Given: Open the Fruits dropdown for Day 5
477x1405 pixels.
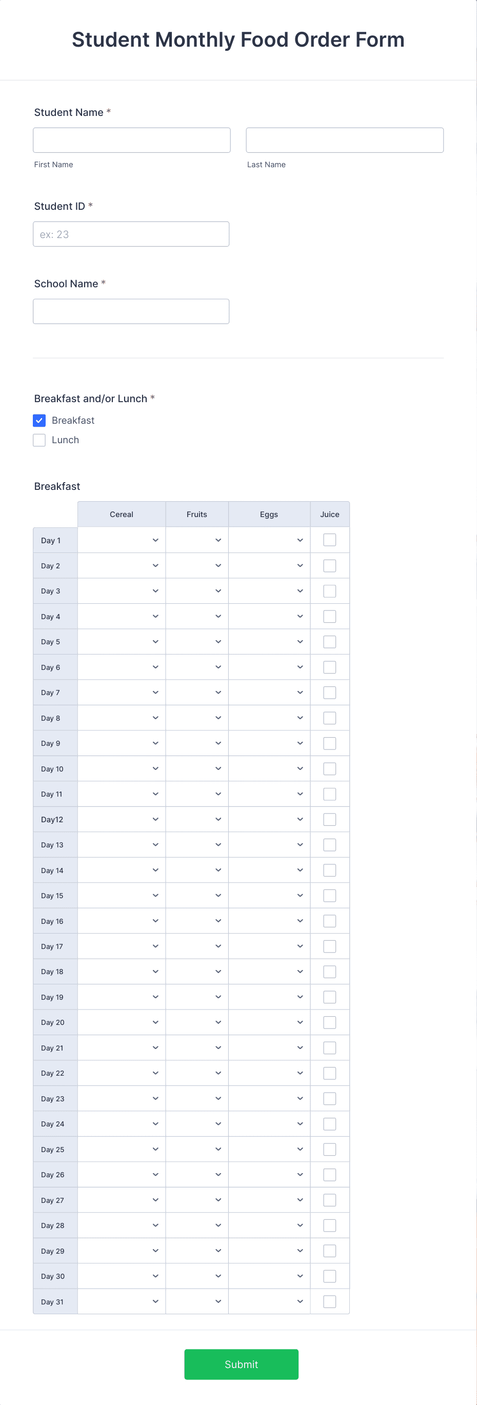Looking at the screenshot, I should (x=196, y=641).
